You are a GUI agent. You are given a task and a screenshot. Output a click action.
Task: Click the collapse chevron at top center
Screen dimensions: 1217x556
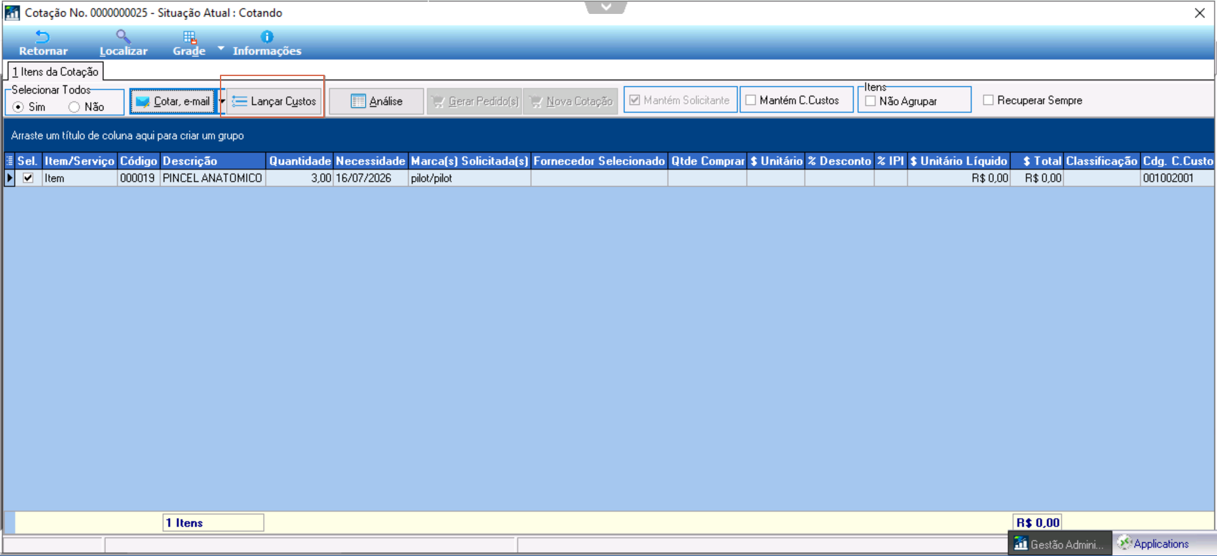606,7
